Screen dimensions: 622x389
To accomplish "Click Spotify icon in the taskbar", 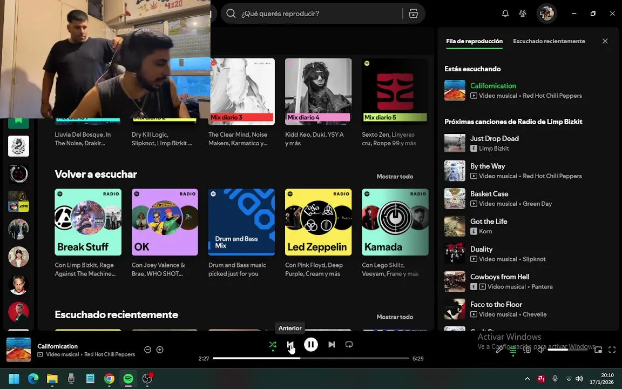I will [128, 379].
